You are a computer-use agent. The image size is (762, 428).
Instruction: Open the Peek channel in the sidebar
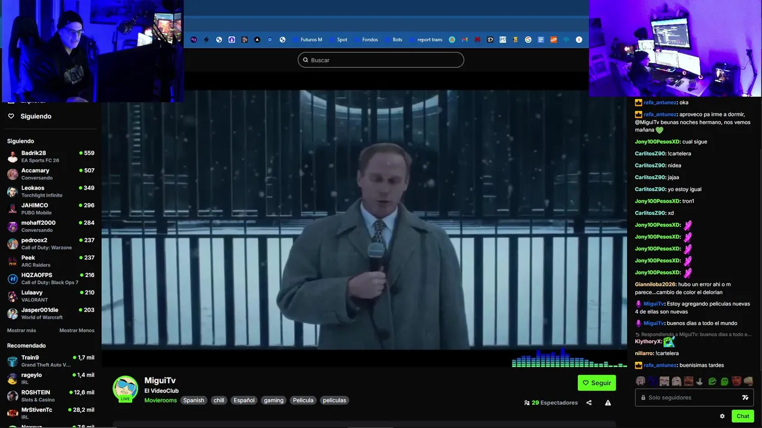(51, 262)
